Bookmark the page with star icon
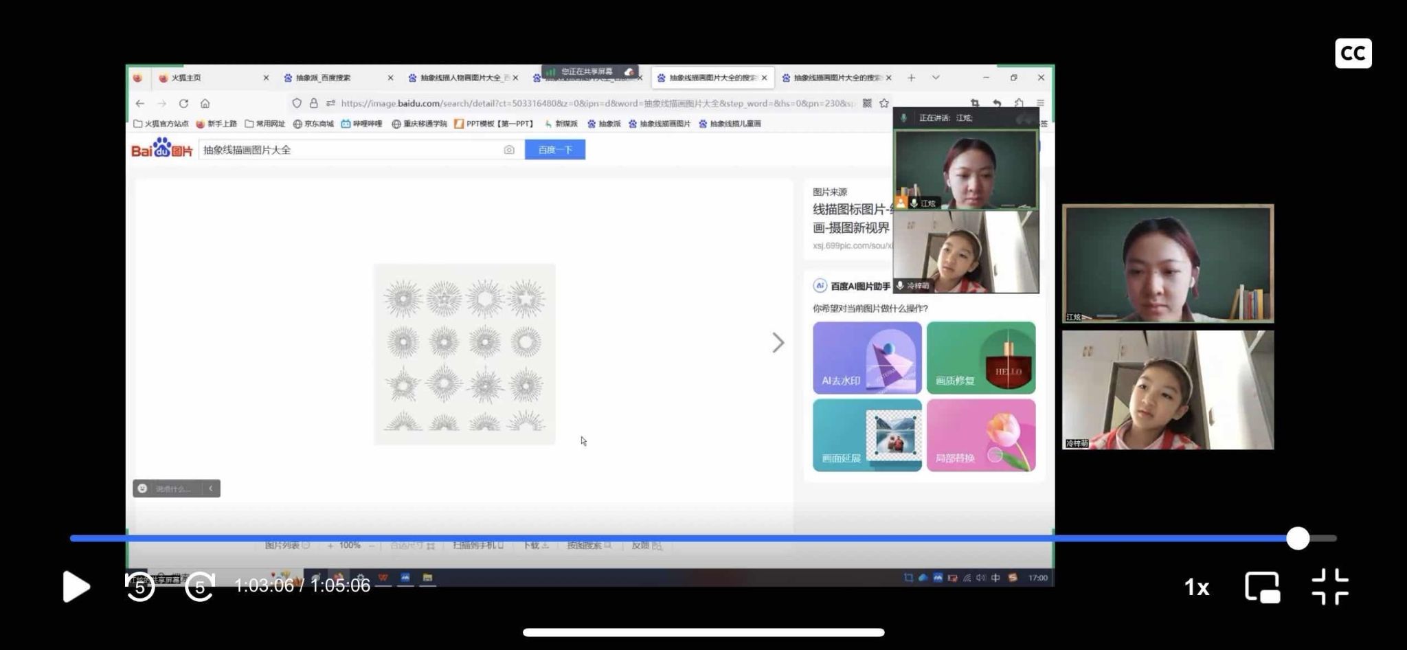This screenshot has height=650, width=1407. pos(884,104)
